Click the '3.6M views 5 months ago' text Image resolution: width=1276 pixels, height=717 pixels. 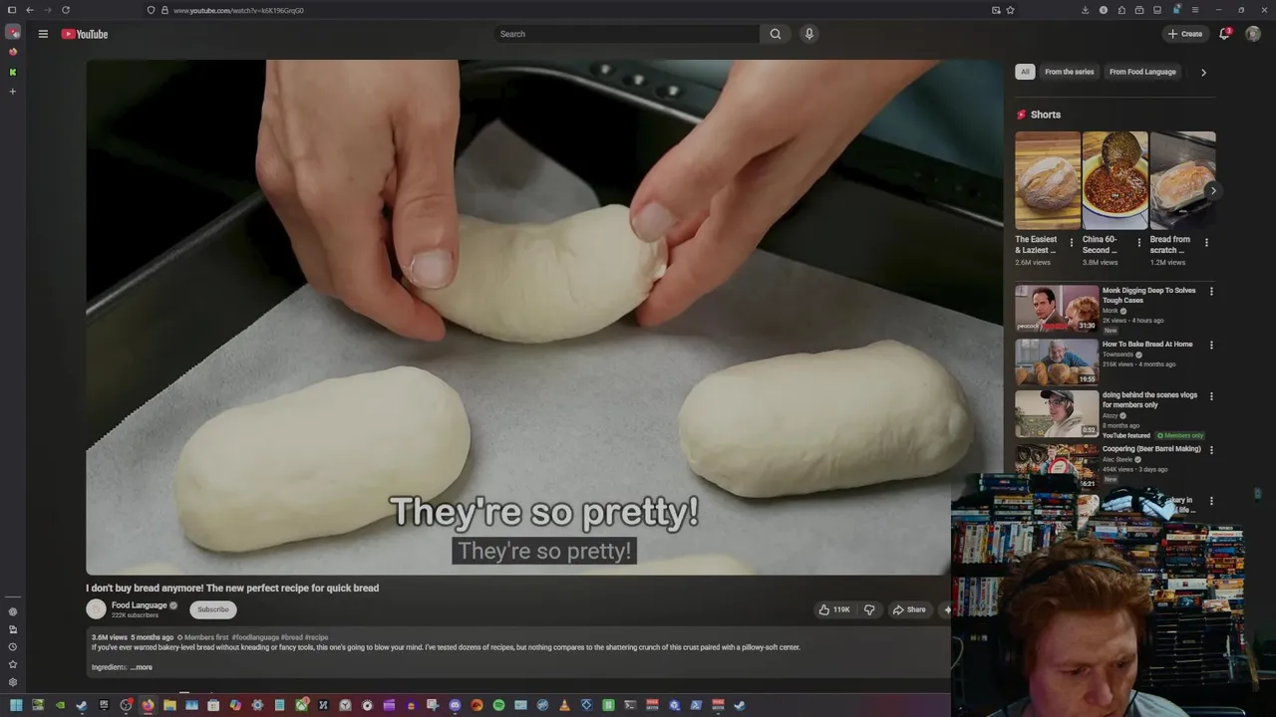[133, 637]
